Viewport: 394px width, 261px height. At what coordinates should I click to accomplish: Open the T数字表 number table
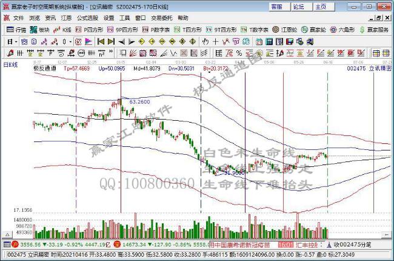[255, 30]
